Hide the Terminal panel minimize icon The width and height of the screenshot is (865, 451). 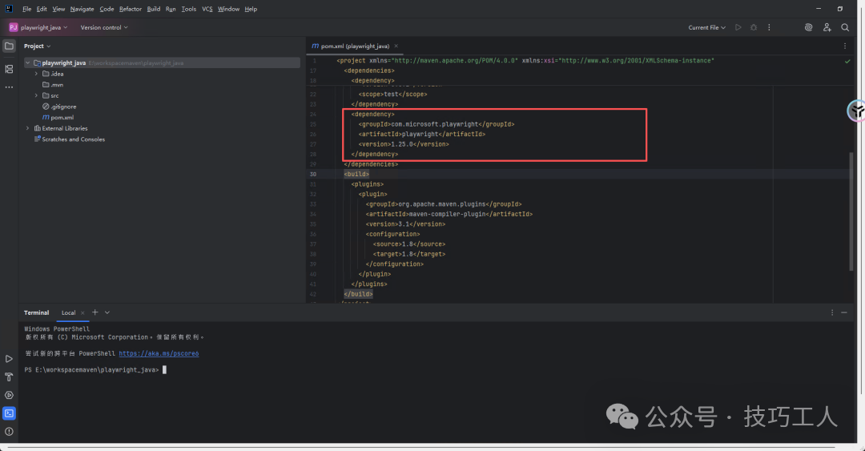[x=844, y=312]
